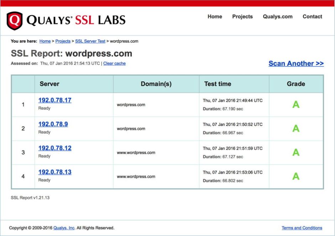The image size is (335, 236).
Task: Open the Projects navigation menu item
Action: [x=242, y=16]
